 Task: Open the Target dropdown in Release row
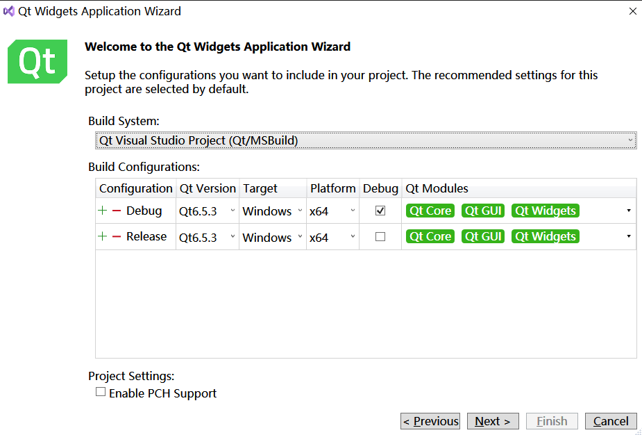click(x=298, y=236)
